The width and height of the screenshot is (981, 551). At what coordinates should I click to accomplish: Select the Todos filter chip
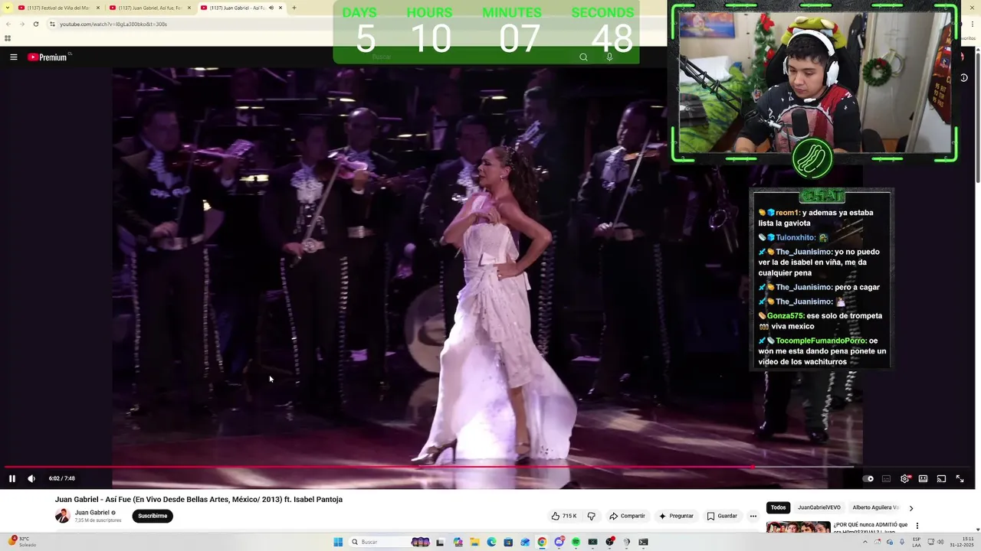click(778, 507)
